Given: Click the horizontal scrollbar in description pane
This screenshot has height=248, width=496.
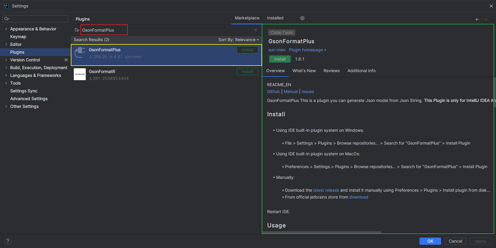Looking at the screenshot, I should pos(322,232).
